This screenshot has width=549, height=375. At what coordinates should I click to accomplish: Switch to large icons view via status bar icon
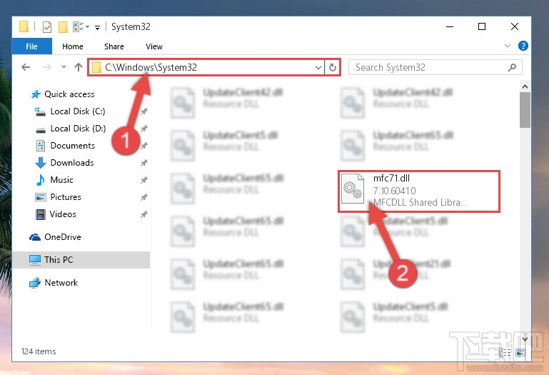pyautogui.click(x=520, y=353)
